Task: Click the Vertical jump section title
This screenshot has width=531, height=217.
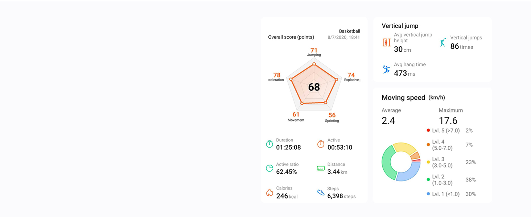Action: coord(400,26)
